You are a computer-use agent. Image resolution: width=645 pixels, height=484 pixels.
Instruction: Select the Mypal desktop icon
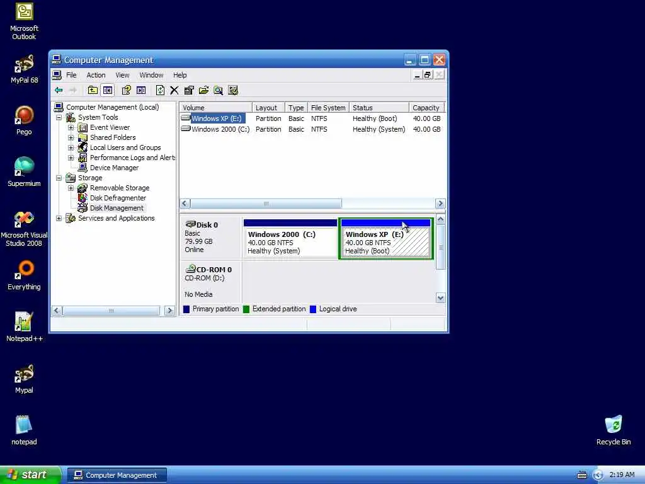[x=24, y=379]
